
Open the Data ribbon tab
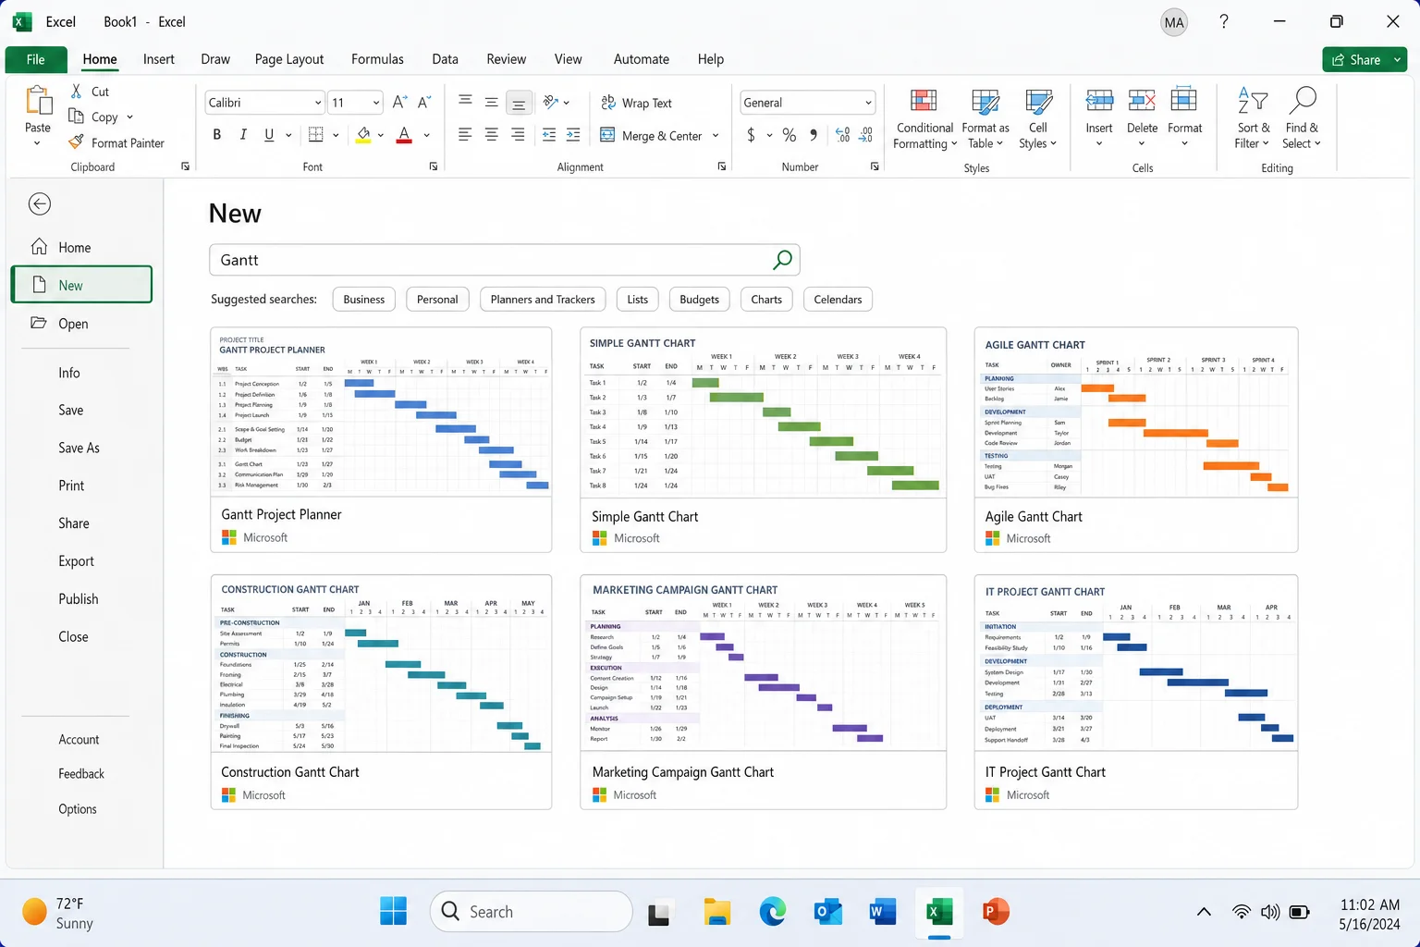point(445,59)
